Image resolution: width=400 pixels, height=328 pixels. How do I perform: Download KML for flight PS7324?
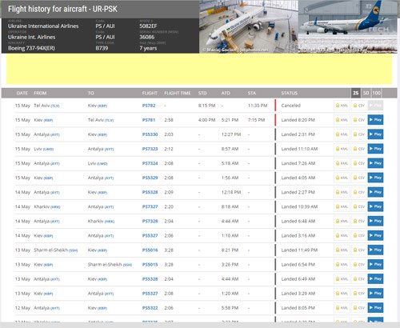point(342,163)
